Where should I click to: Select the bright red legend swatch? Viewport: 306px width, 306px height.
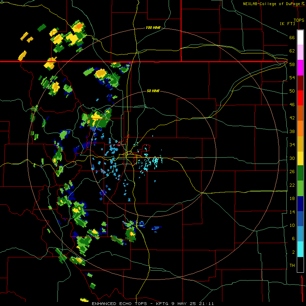tap(300, 98)
